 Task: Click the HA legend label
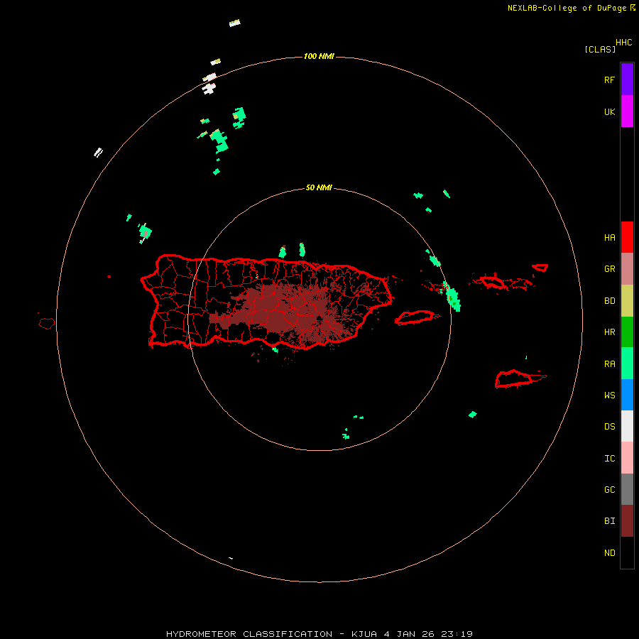point(609,238)
